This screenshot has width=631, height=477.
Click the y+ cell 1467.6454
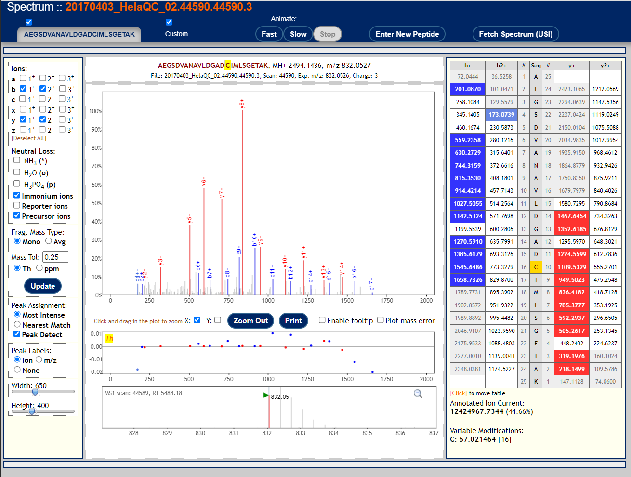pyautogui.click(x=572, y=216)
